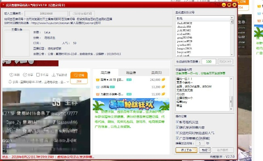This screenshot has width=263, height=161.
Task: Click the 帐号 column header in account list
Action: [203, 19]
